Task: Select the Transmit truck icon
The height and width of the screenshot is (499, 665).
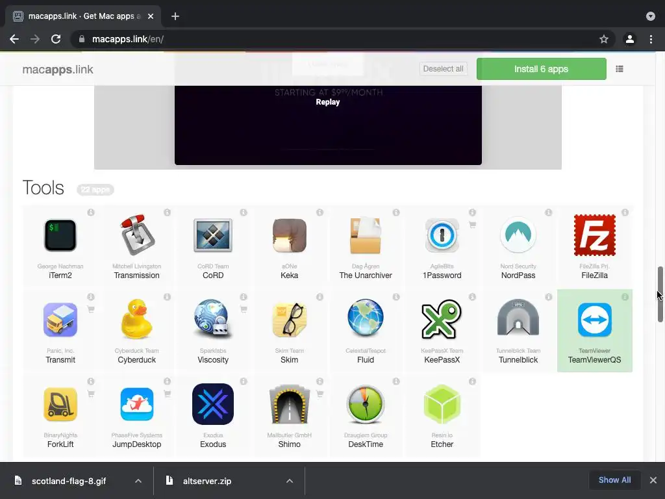Action: 60,320
